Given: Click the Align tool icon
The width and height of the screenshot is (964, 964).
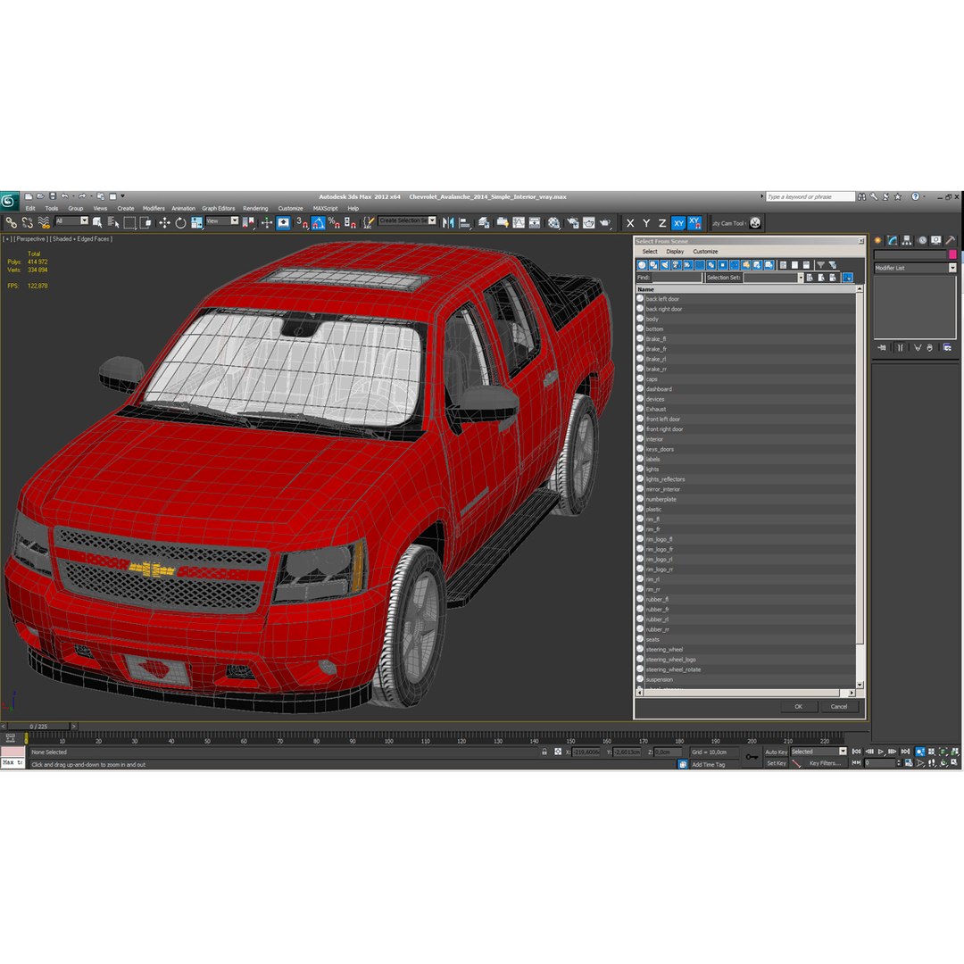Looking at the screenshot, I should [465, 222].
